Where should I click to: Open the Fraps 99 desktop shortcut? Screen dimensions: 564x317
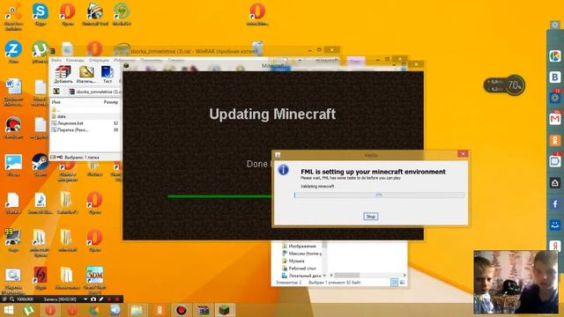coord(13,240)
